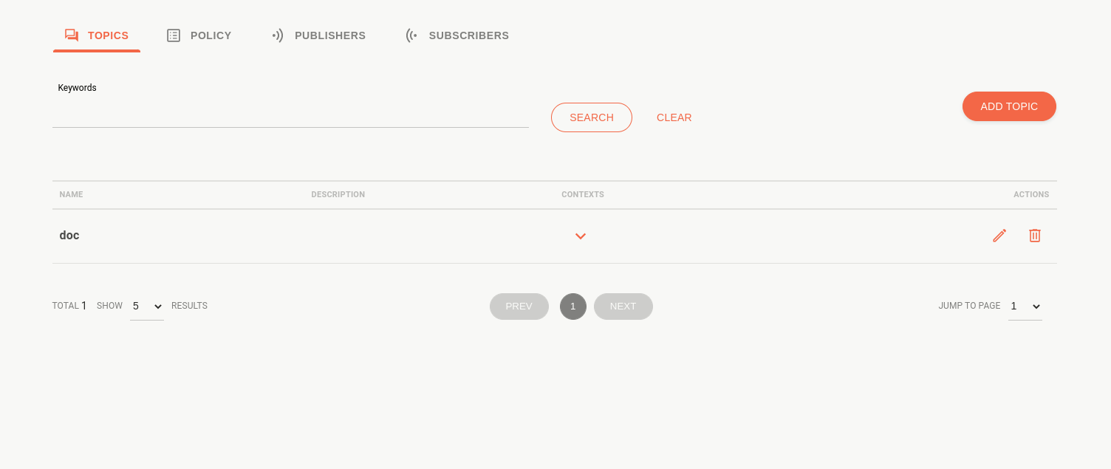Click the SEARCH button

tap(591, 117)
